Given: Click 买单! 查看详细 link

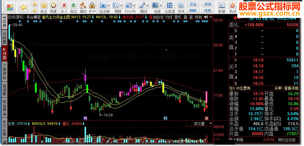Looking at the screenshot, I should click(286, 88).
